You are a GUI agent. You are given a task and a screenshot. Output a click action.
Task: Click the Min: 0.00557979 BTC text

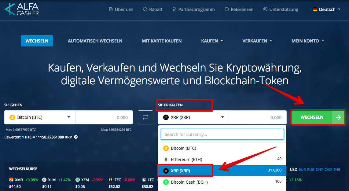(21, 130)
